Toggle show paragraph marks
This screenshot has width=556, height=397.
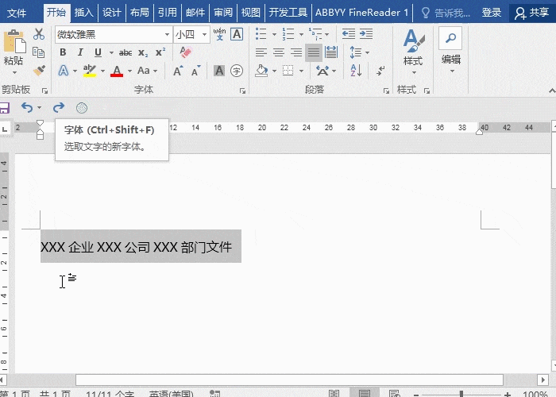(380, 71)
